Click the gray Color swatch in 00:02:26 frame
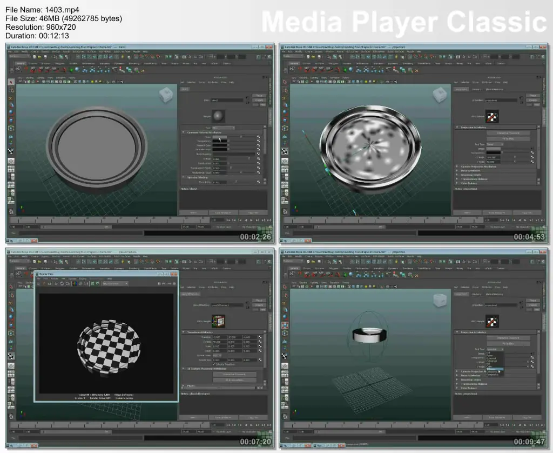This screenshot has height=453, width=553. click(220, 137)
